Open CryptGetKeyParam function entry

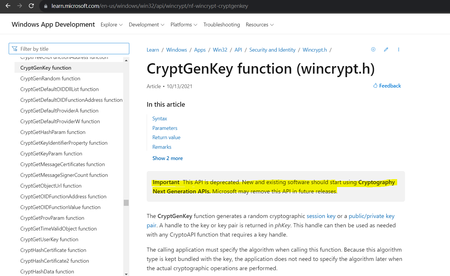51,154
